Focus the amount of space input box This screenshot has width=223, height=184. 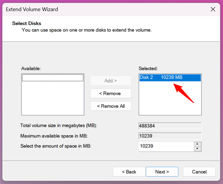click(x=166, y=146)
